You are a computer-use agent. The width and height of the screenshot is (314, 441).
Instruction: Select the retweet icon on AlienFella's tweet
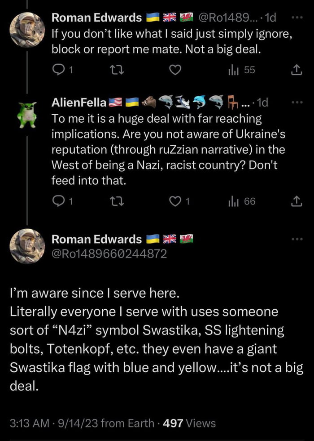(118, 201)
